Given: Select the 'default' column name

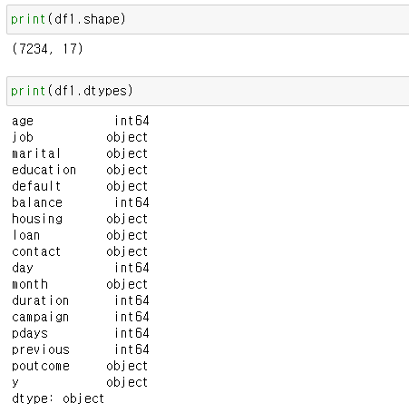Looking at the screenshot, I should click(36, 186).
